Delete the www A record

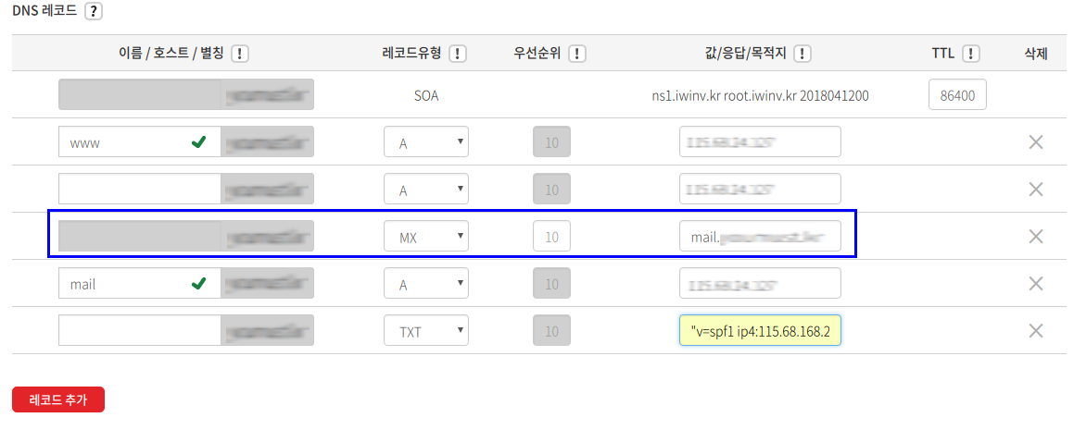point(1036,142)
